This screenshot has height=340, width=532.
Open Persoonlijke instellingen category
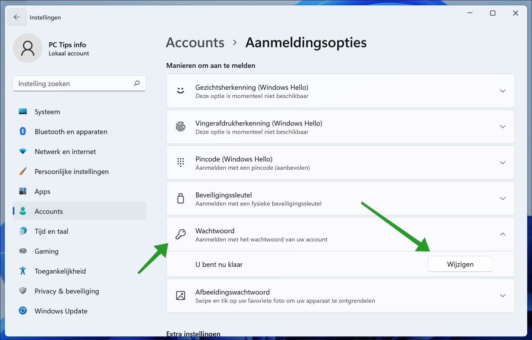pos(79,171)
